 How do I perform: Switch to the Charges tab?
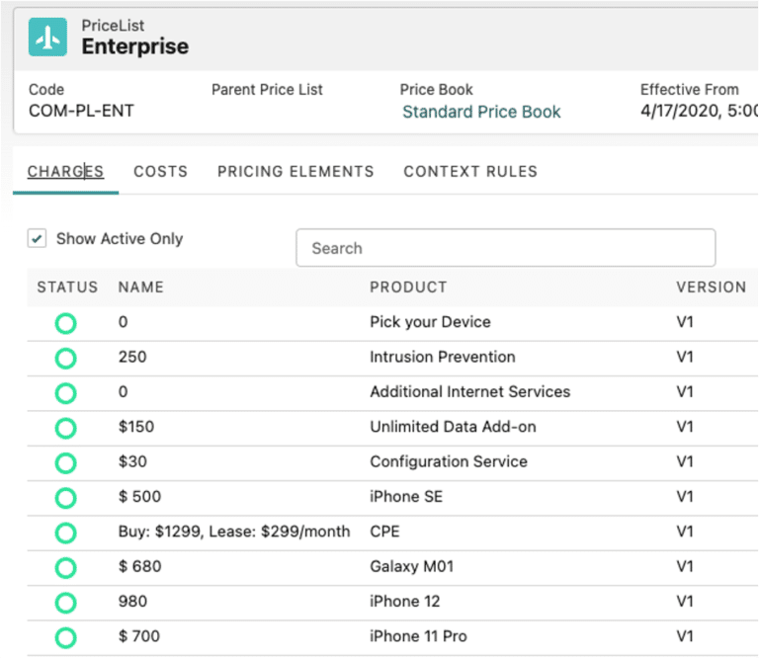65,171
